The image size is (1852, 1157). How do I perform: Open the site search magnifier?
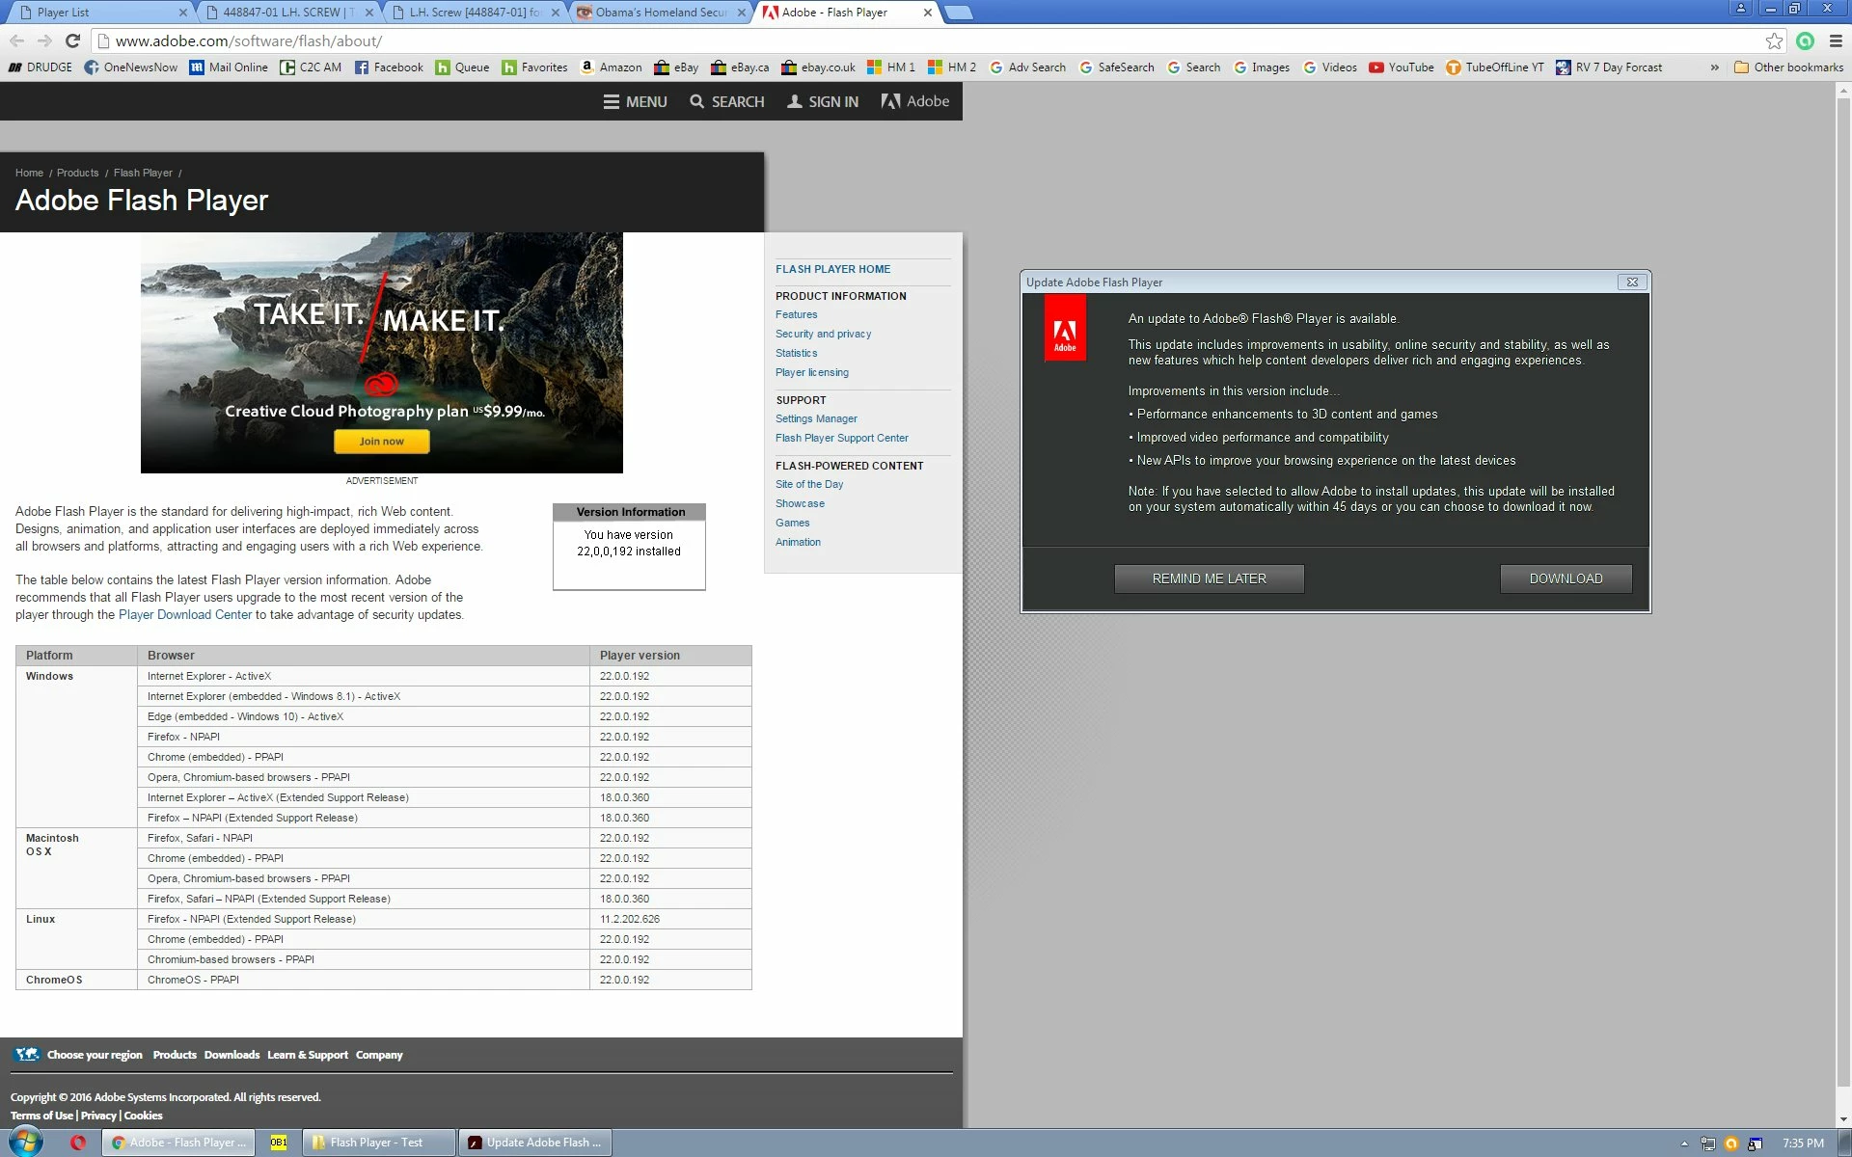(697, 101)
